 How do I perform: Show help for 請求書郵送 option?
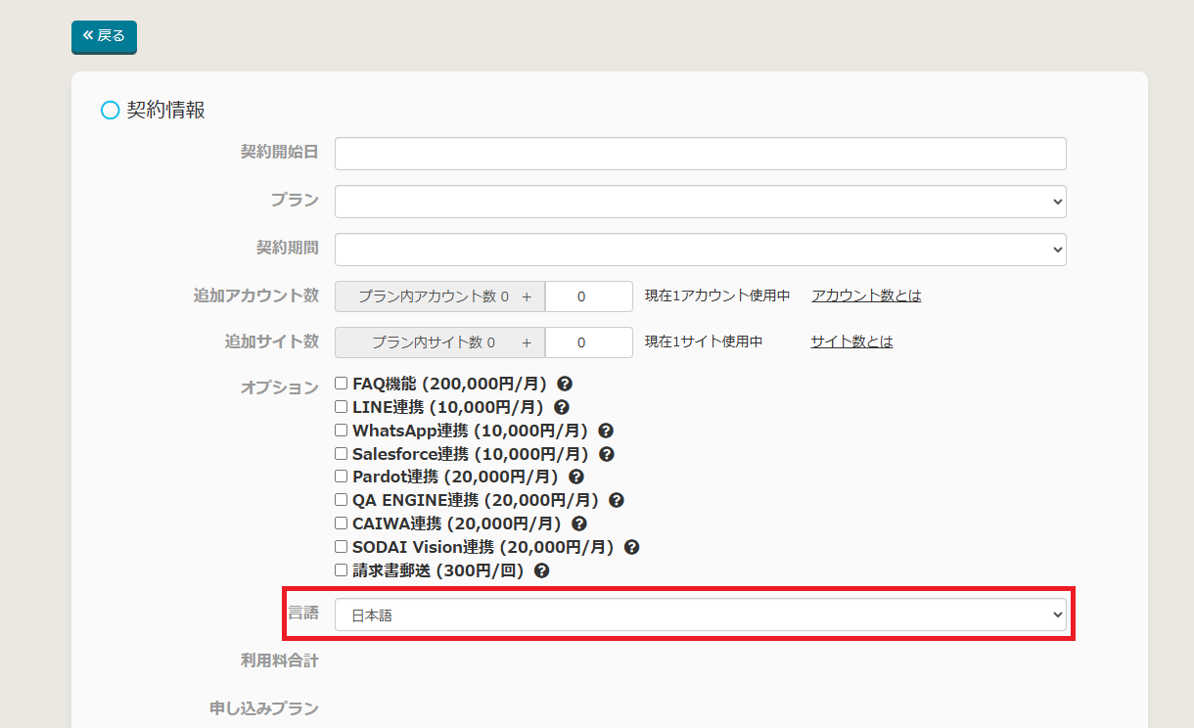point(542,570)
